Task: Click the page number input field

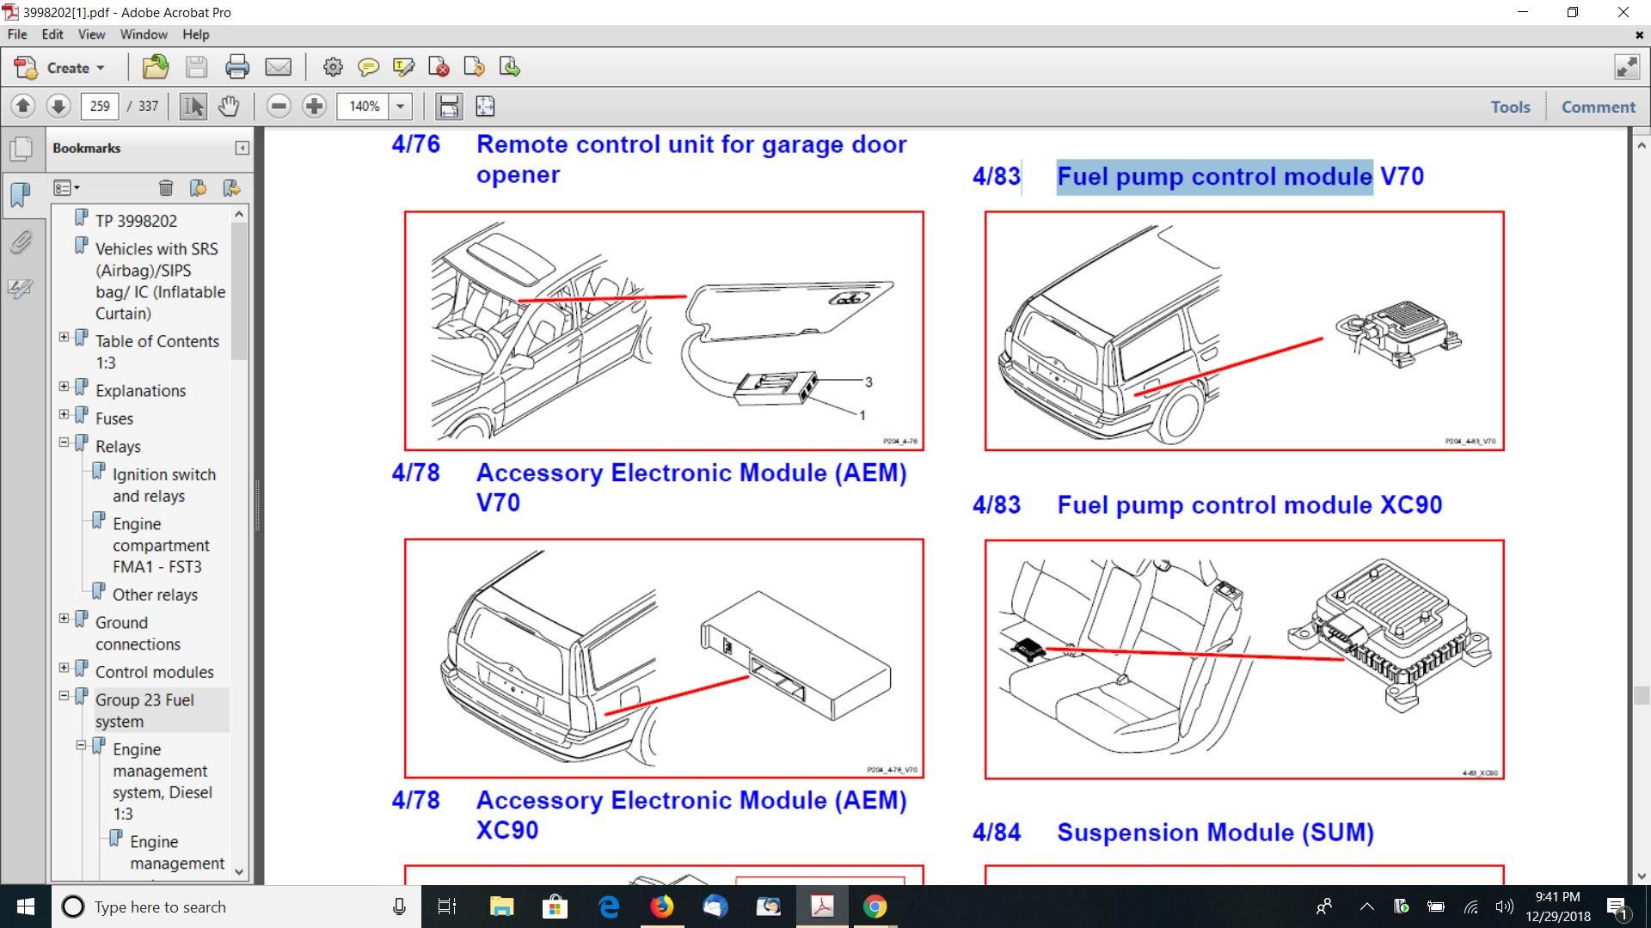Action: click(x=101, y=107)
